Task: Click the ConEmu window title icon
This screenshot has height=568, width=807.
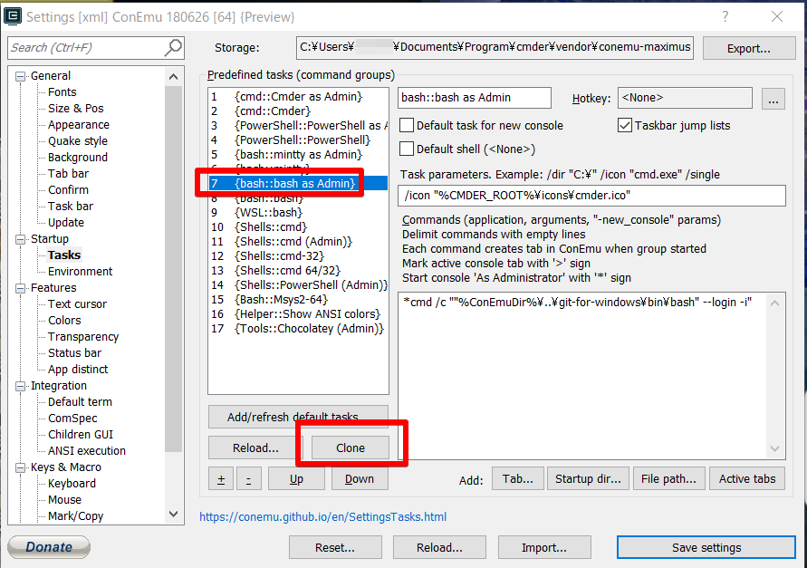Action: pyautogui.click(x=13, y=16)
